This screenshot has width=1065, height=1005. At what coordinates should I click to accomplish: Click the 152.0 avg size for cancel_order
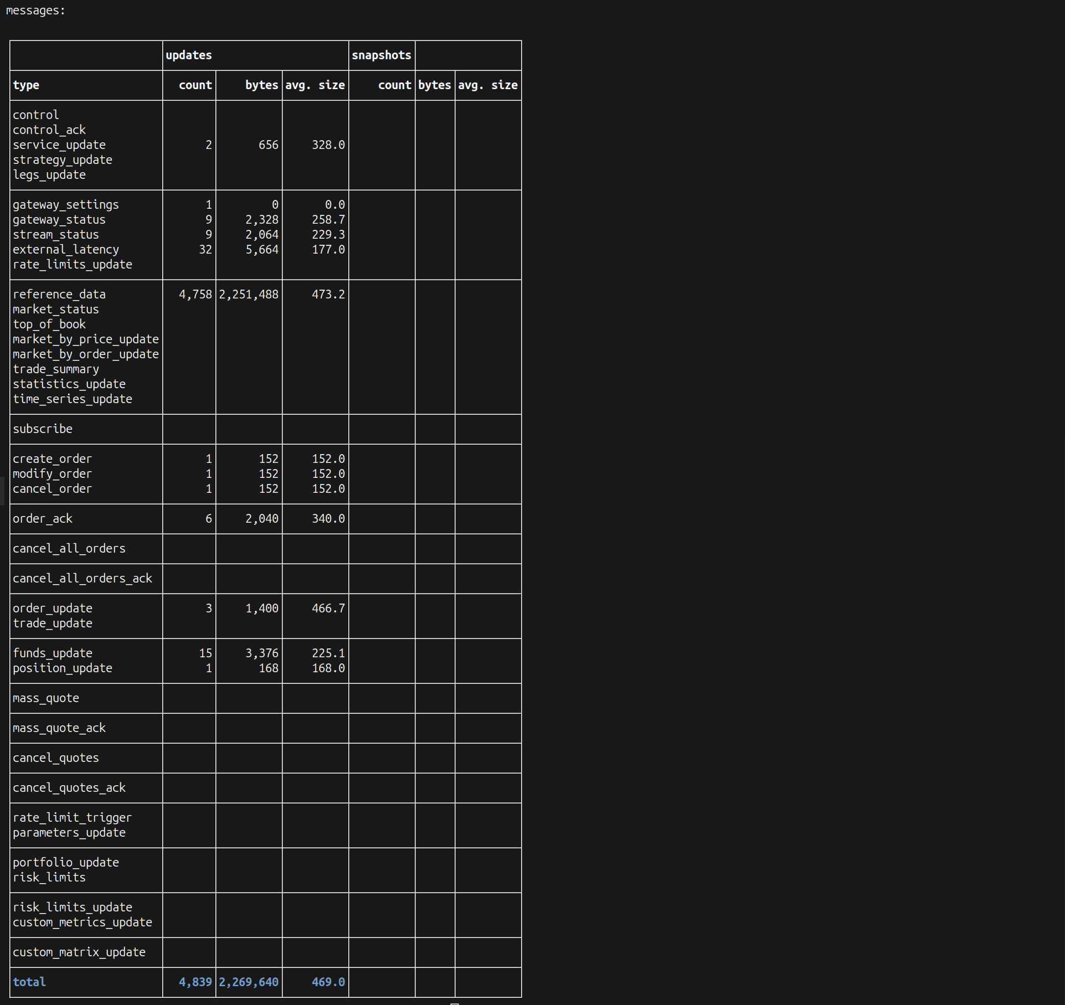coord(328,489)
